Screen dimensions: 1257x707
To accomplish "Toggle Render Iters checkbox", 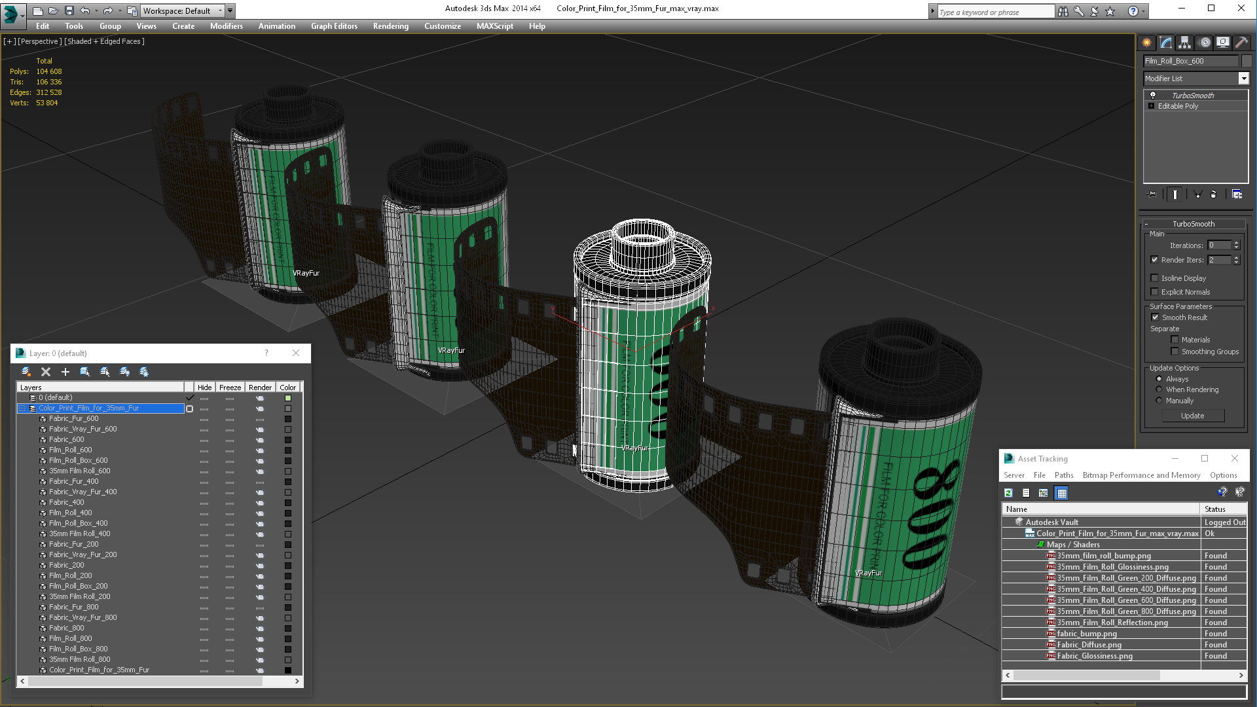I will (x=1155, y=260).
